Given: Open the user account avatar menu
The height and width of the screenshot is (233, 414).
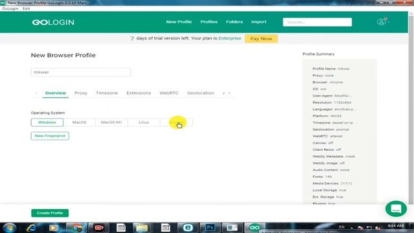Looking at the screenshot, I should [x=382, y=21].
